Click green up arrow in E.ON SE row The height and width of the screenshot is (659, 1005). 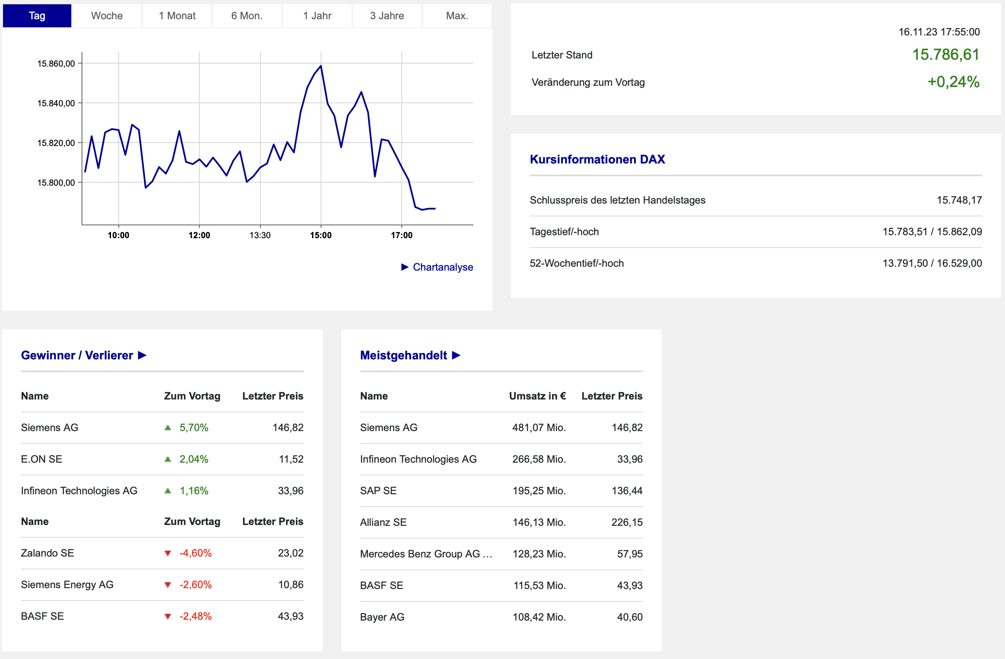(168, 459)
